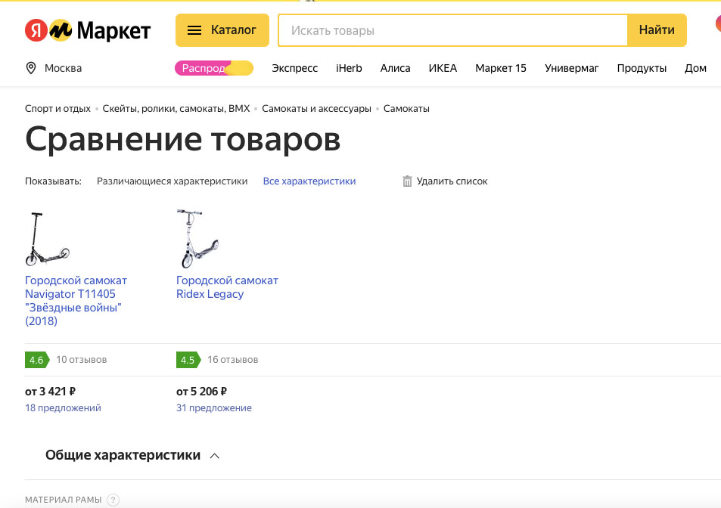
Task: Open the Распродажа promo badge
Action: [x=214, y=68]
